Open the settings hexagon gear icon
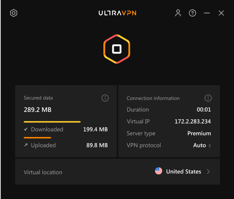Image resolution: width=234 pixels, height=199 pixels. tap(14, 13)
